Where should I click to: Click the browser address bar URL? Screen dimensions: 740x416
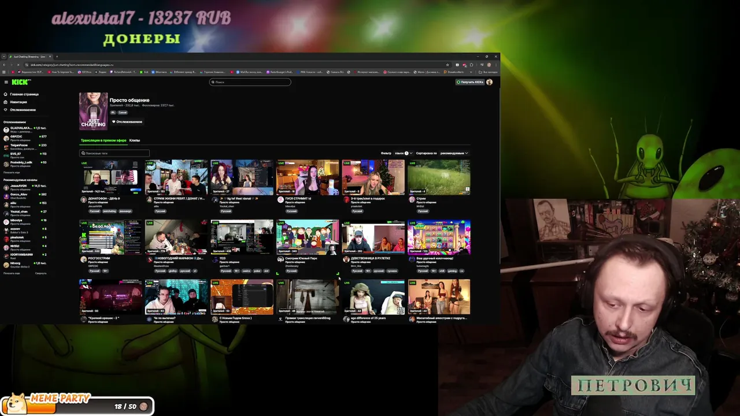pyautogui.click(x=72, y=65)
